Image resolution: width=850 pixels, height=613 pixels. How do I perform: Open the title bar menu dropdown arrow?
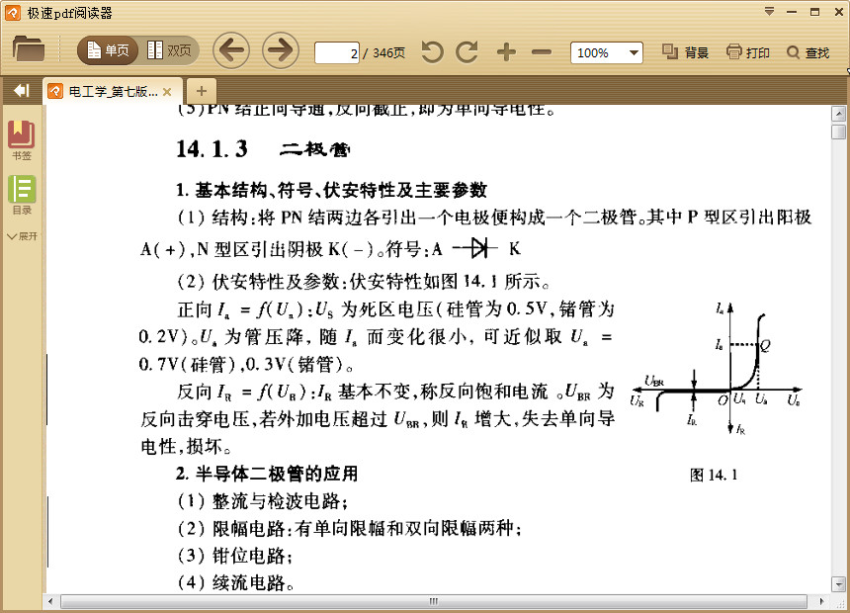[769, 12]
